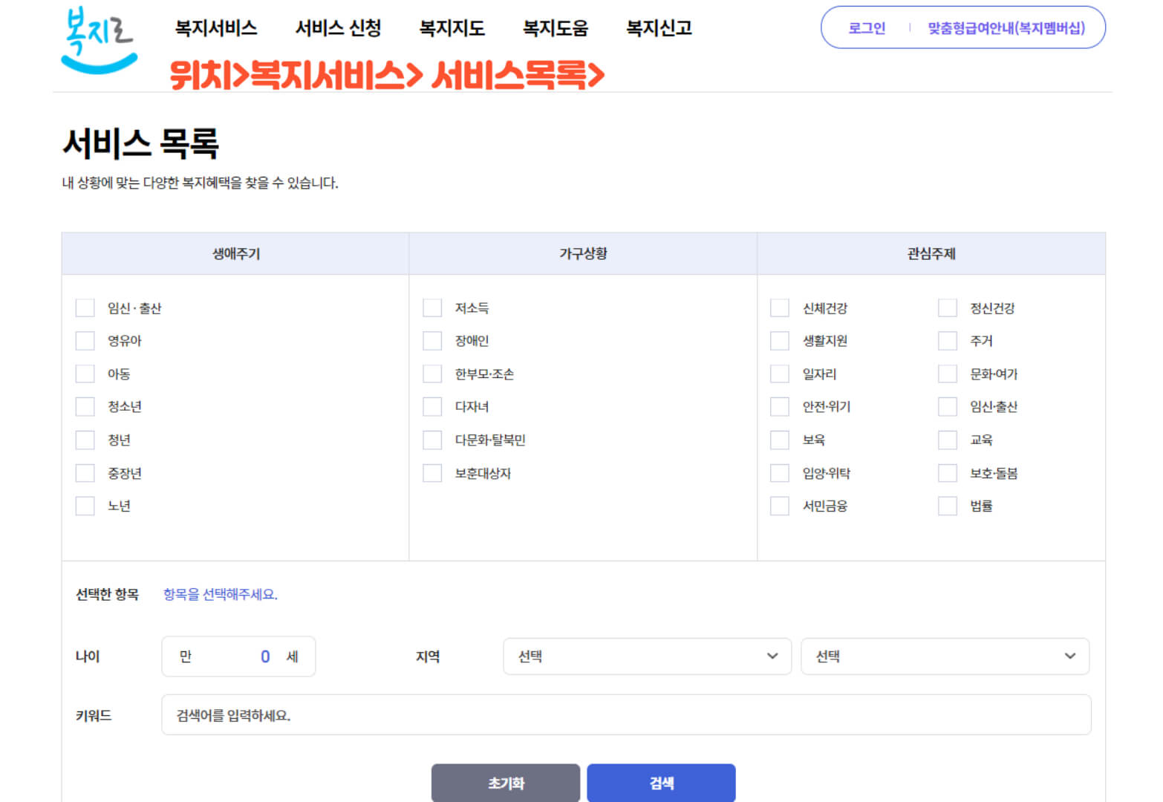Select the 장애인 household situation
This screenshot has height=802, width=1163.
432,340
